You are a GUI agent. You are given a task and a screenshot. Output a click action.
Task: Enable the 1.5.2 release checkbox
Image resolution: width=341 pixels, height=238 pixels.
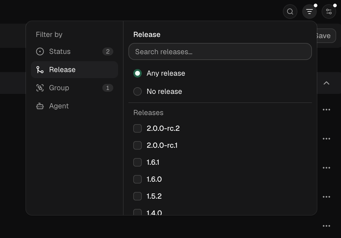coord(137,196)
